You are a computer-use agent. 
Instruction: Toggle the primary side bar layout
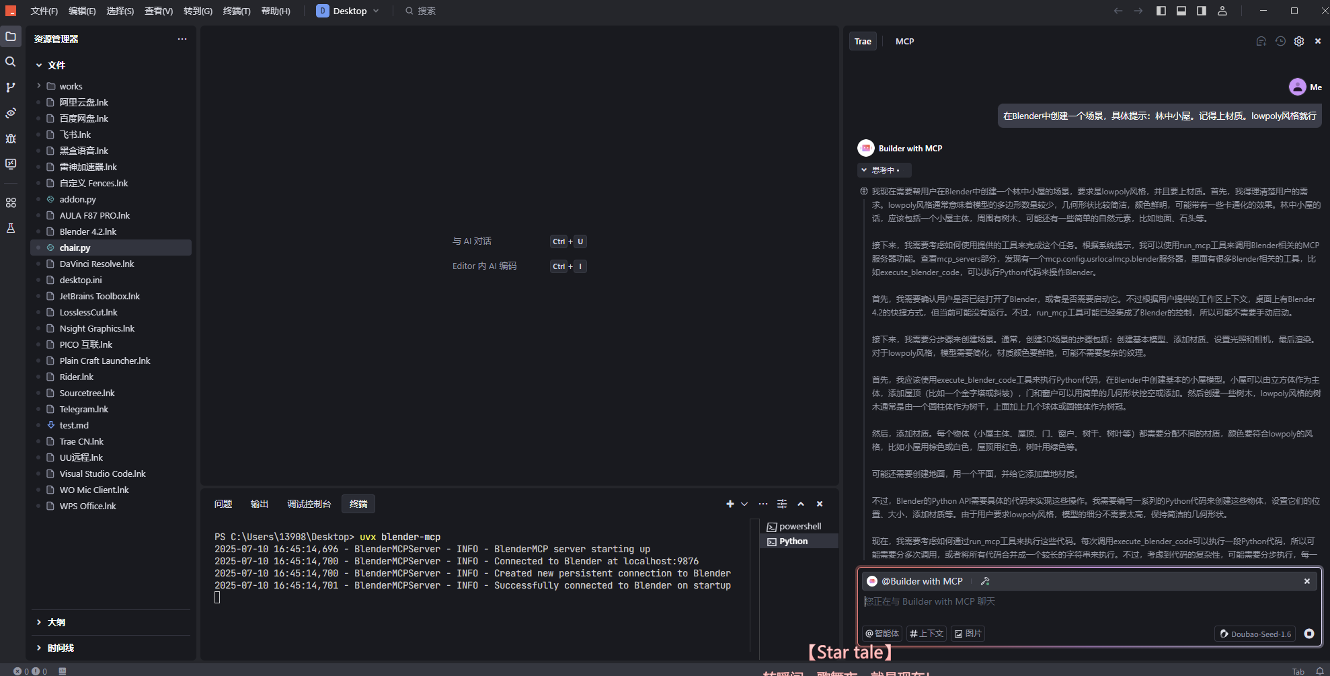pyautogui.click(x=1161, y=11)
